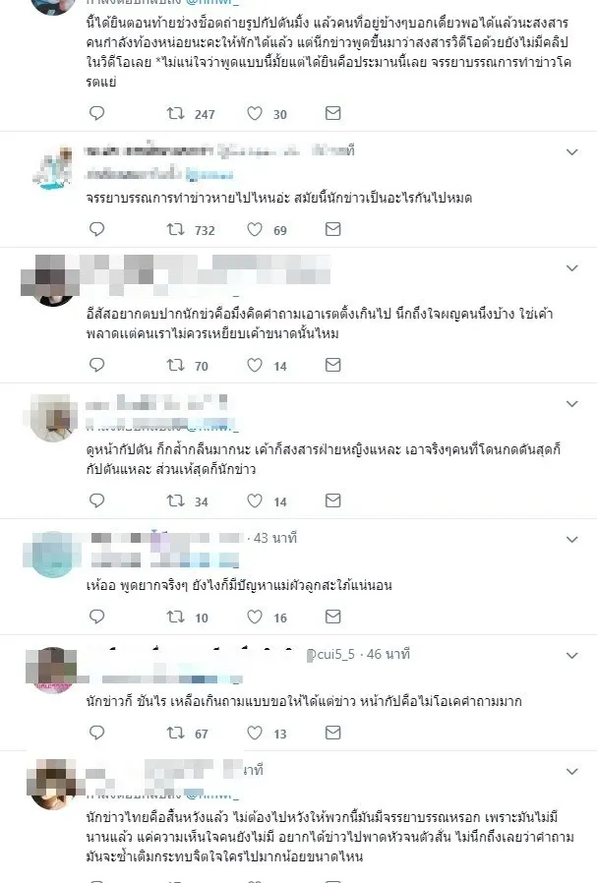The image size is (597, 883).
Task: Click reply icon on tweet with 10 retweets
Action: [x=96, y=617]
